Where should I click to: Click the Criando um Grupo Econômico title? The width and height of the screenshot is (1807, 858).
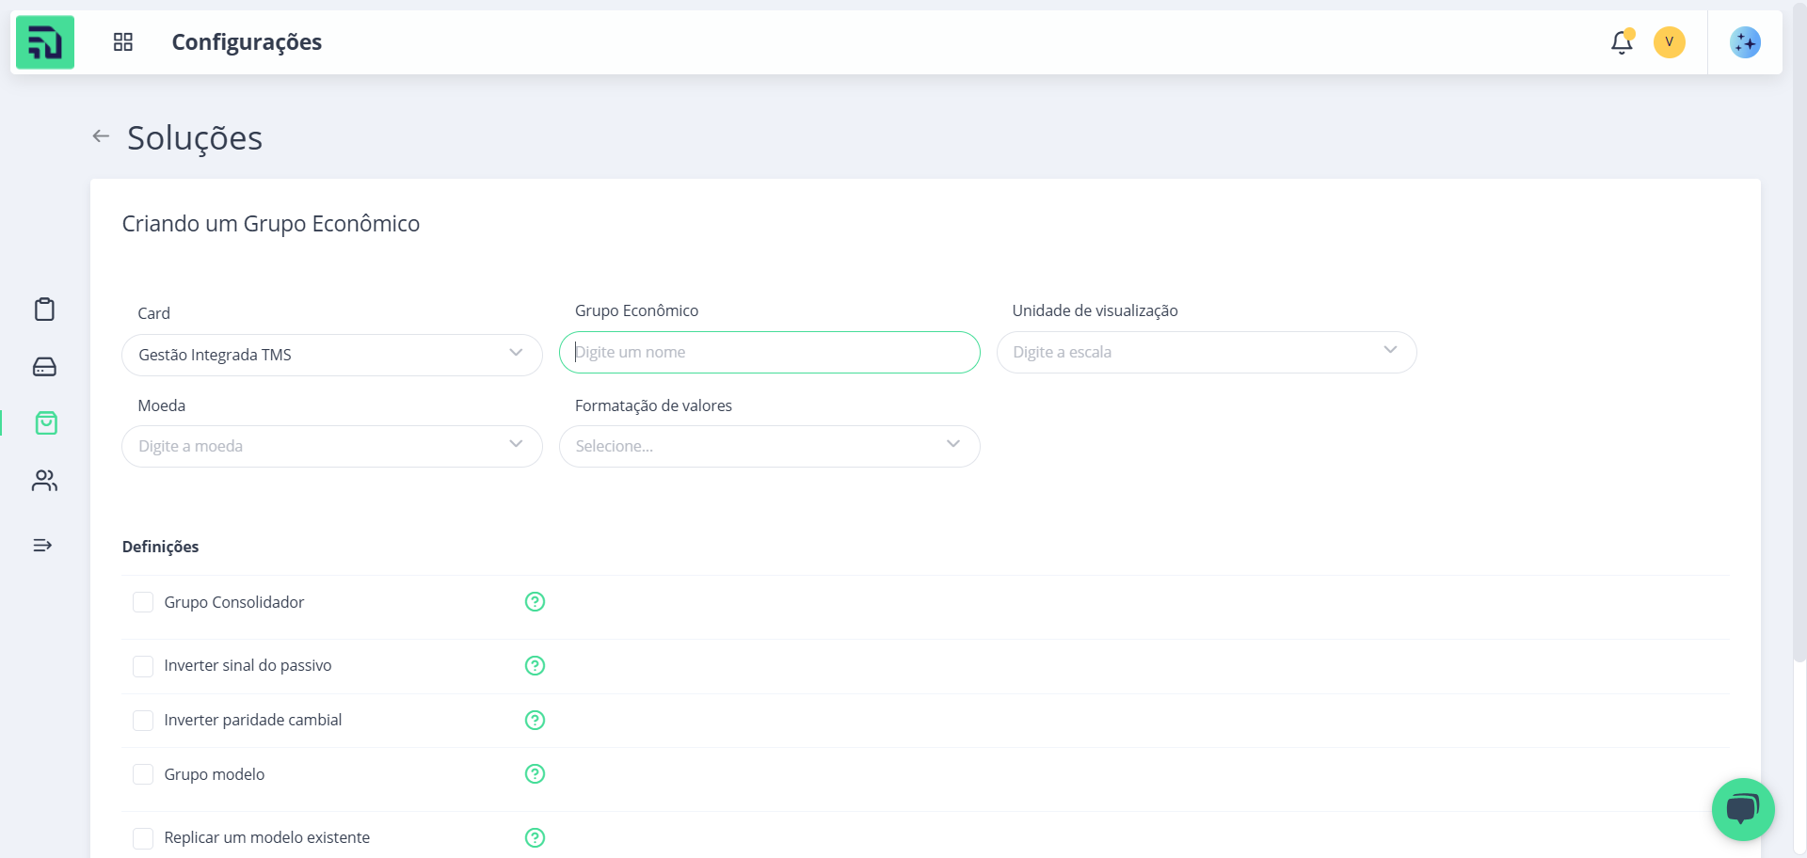point(271,224)
